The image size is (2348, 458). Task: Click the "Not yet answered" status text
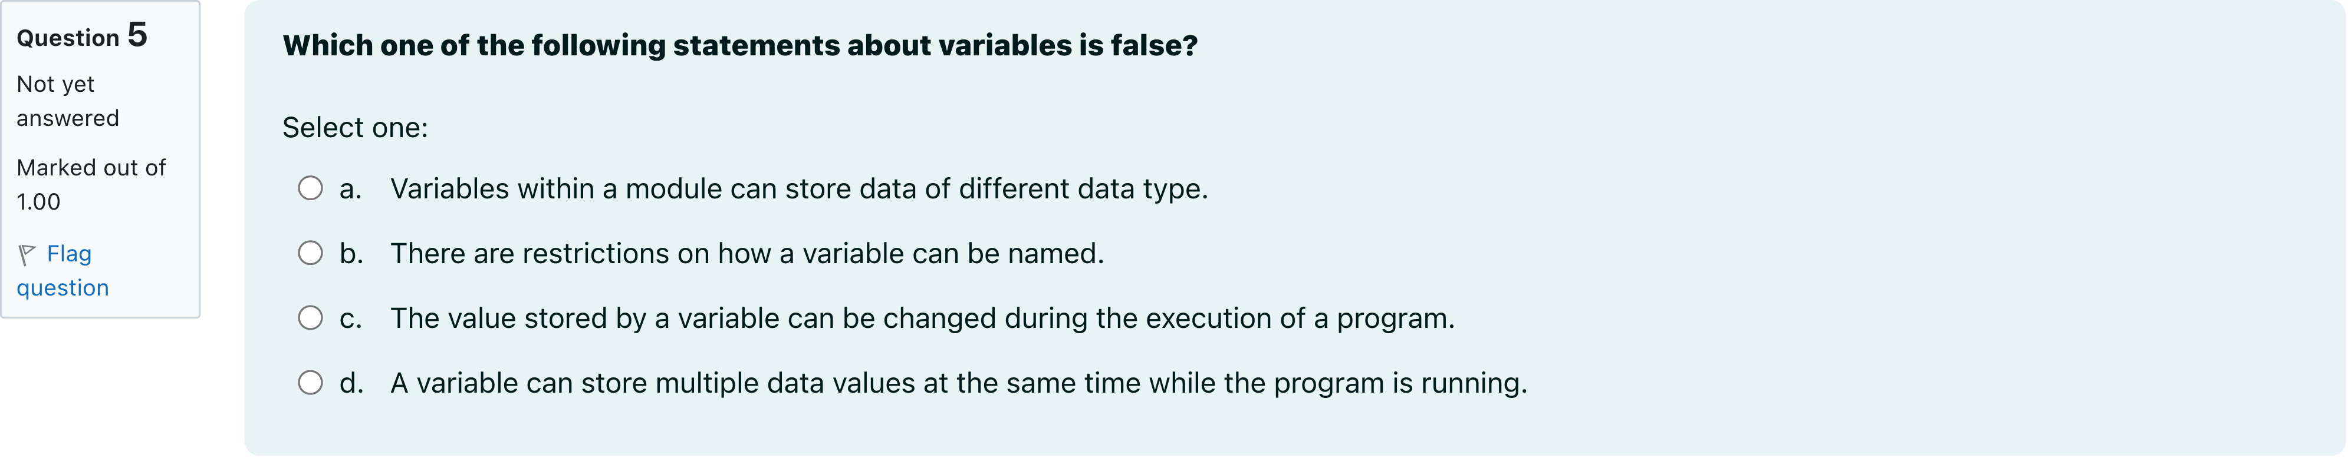[67, 101]
